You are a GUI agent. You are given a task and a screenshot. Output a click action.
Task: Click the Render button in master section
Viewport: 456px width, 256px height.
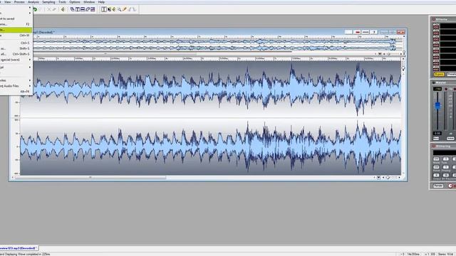tap(438, 186)
